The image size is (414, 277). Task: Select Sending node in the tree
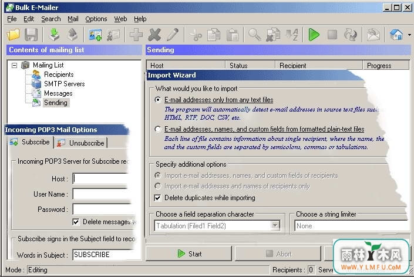point(55,103)
